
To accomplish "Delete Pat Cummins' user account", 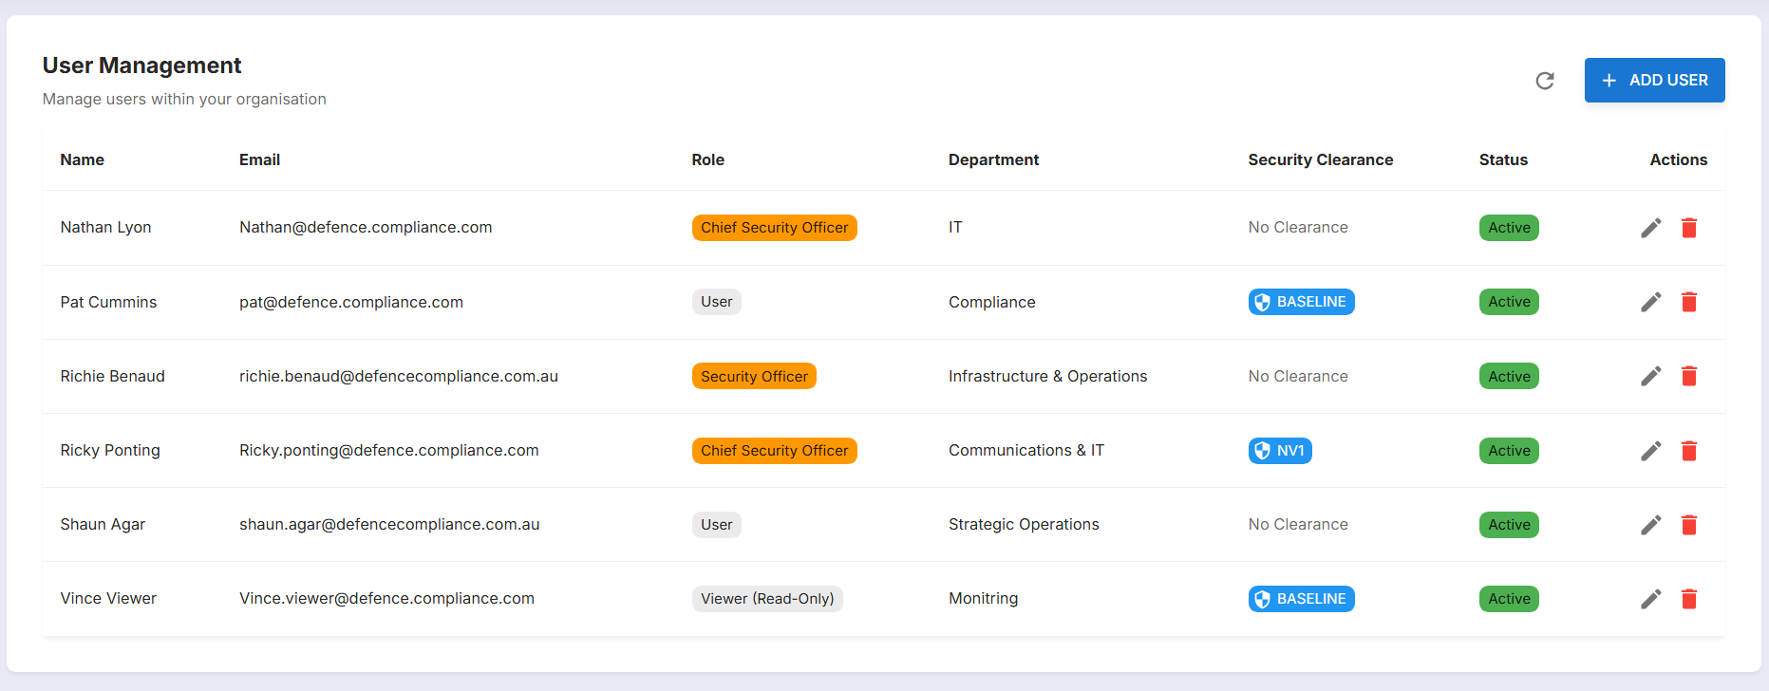I will (x=1689, y=302).
